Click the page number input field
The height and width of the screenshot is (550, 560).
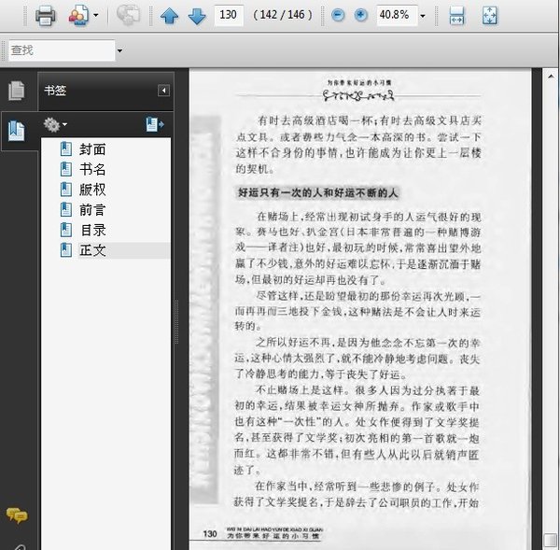click(x=229, y=15)
